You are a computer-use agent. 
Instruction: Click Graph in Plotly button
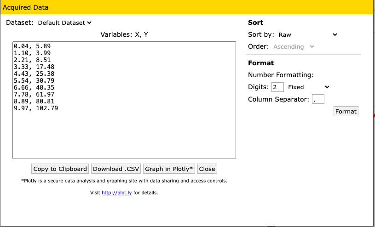point(169,169)
